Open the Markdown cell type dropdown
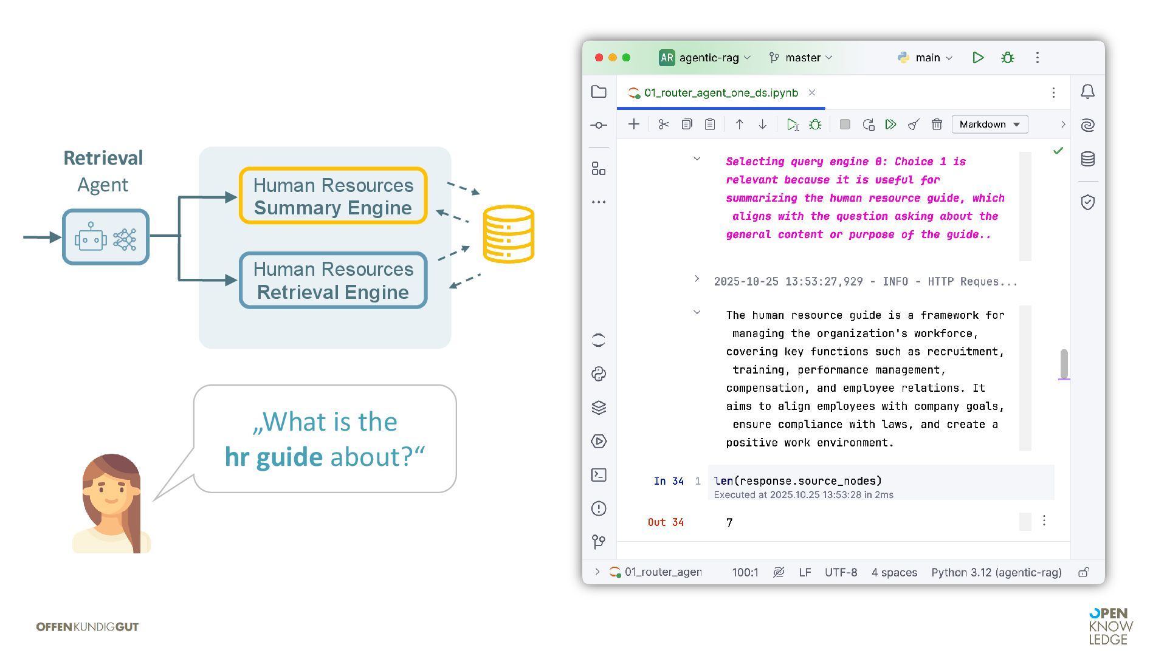Viewport: 1167px width, 656px height. pyautogui.click(x=989, y=125)
